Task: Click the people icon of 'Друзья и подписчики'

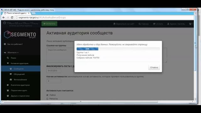Action: tap(8, 96)
